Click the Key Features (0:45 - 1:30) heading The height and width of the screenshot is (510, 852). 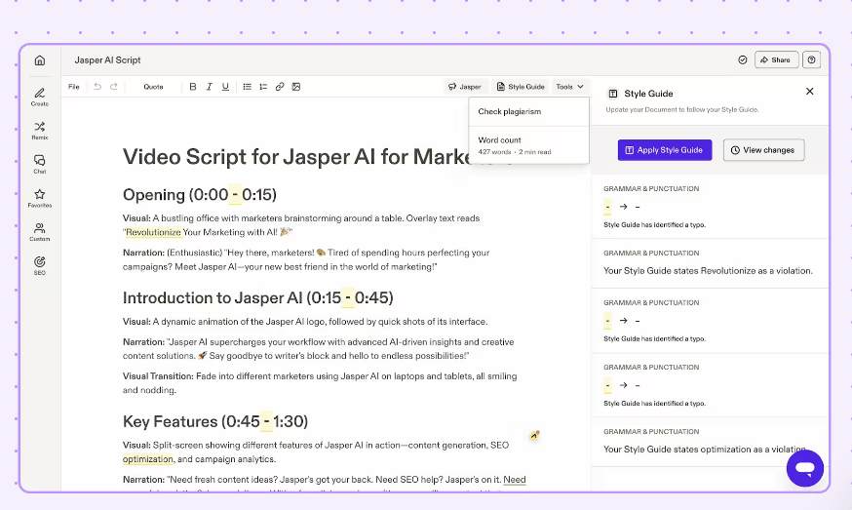click(x=215, y=422)
